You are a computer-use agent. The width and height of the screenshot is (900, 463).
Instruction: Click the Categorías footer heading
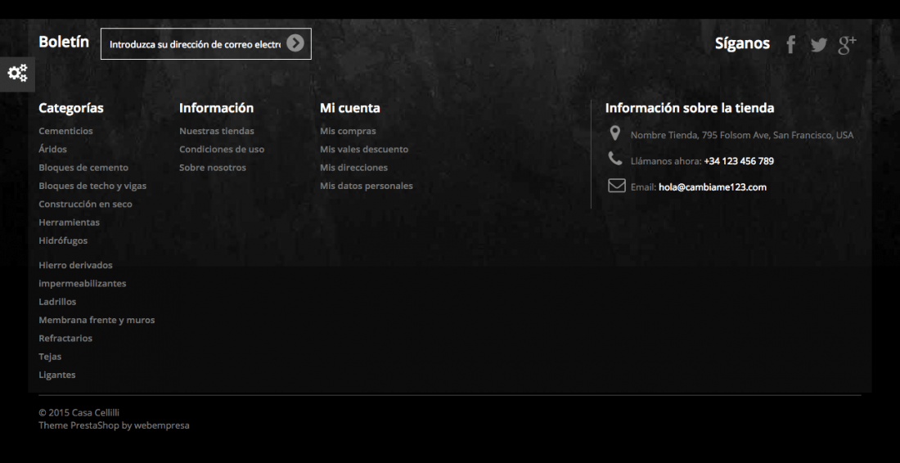click(x=71, y=108)
